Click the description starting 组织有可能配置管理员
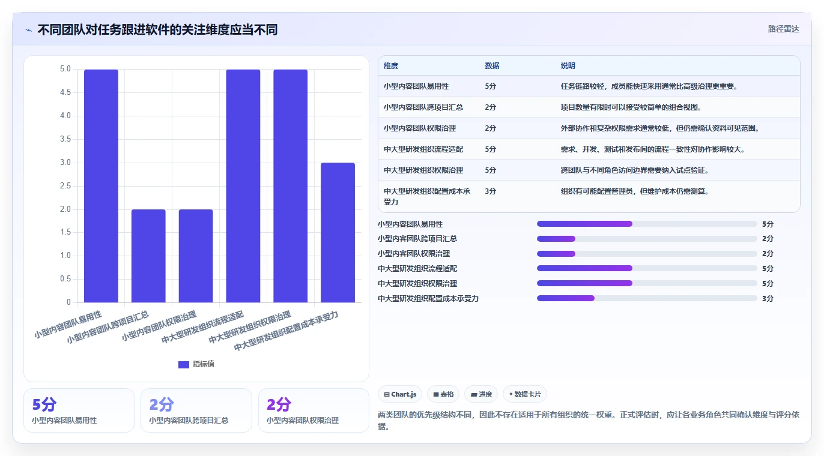 (635, 191)
